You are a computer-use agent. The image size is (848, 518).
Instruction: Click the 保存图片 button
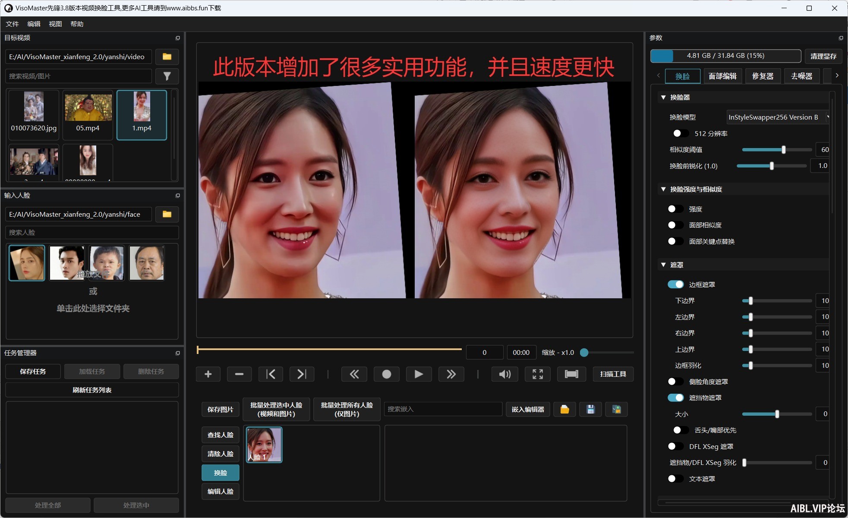click(x=220, y=409)
